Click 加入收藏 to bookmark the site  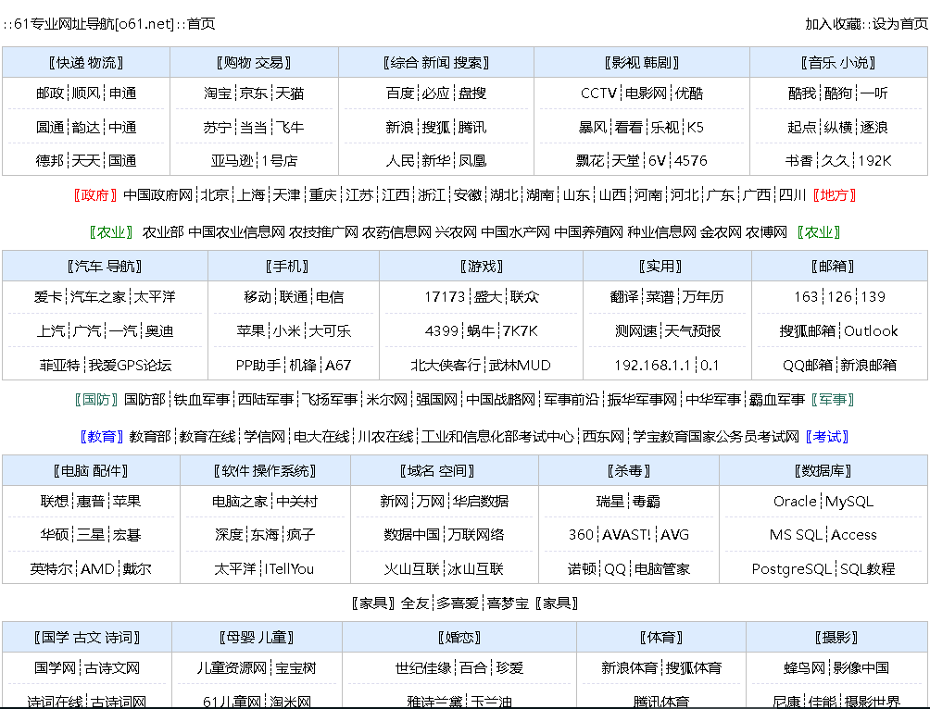(x=833, y=24)
